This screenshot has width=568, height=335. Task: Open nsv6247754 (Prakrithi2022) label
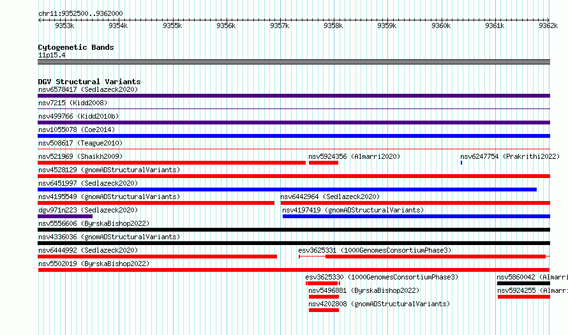pos(510,156)
